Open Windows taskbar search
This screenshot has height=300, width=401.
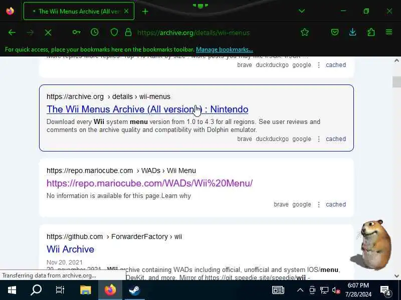(x=36, y=290)
